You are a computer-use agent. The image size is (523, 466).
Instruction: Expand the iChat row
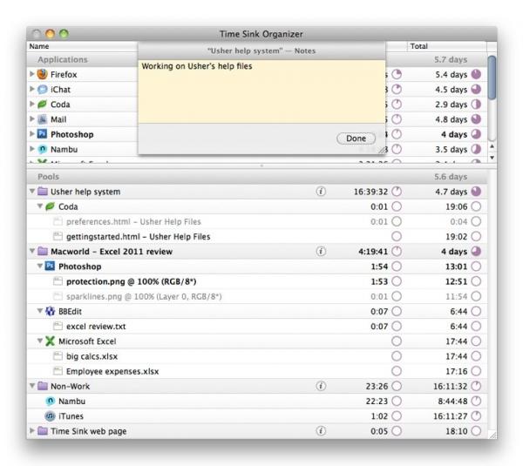pos(32,89)
